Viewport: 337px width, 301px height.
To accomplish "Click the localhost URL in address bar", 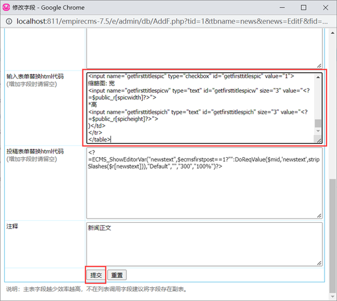I will [x=172, y=21].
